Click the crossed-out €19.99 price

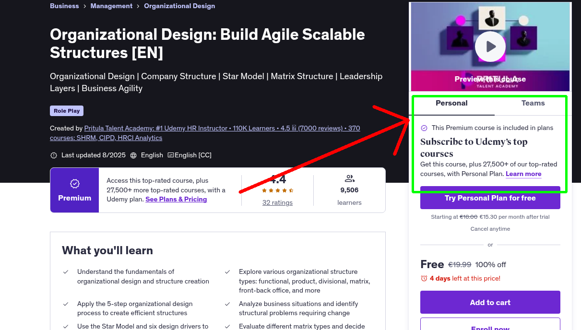(460, 264)
